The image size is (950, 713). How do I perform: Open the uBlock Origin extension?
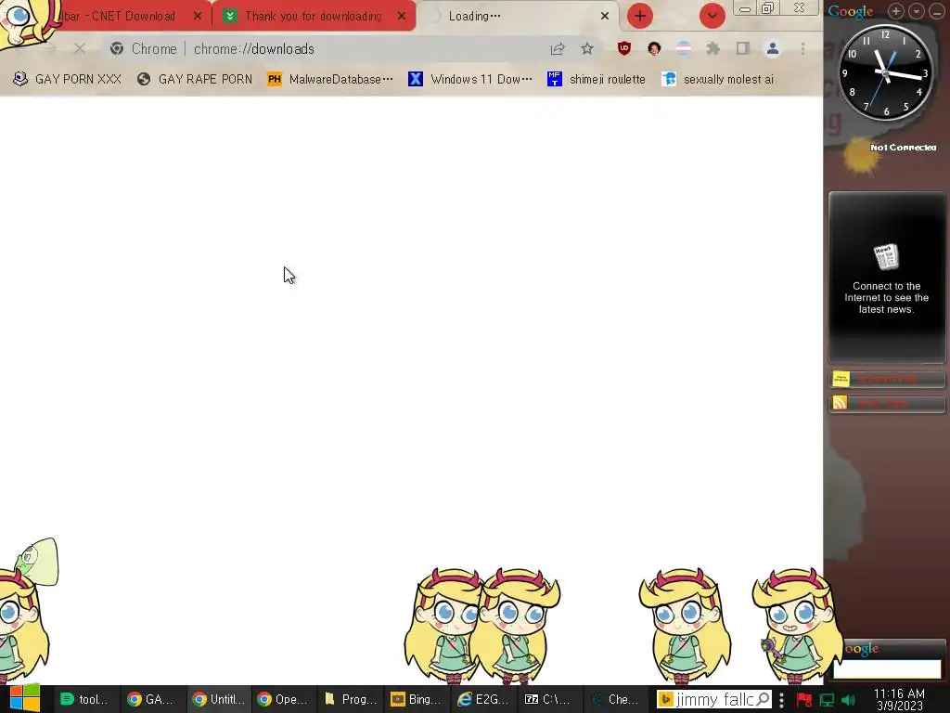coord(624,48)
